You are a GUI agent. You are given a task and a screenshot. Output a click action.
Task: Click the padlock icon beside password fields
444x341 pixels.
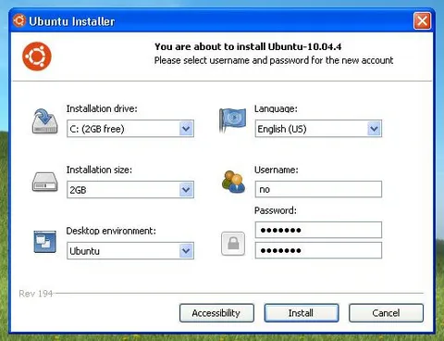coord(233,244)
